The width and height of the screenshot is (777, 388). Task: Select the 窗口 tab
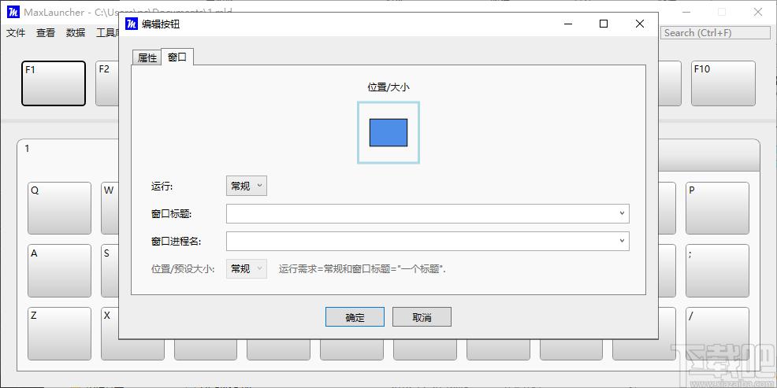pos(177,57)
